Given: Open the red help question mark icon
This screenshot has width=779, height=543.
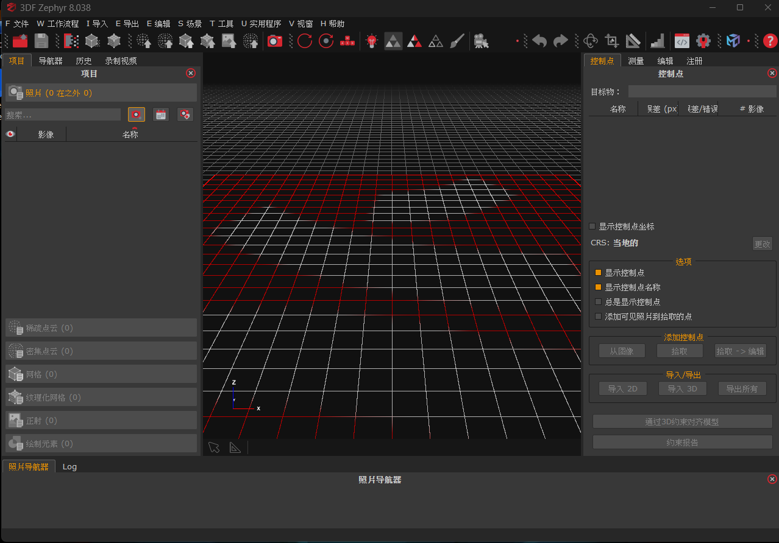Looking at the screenshot, I should point(770,41).
